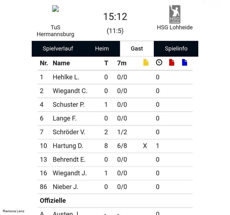This screenshot has width=230, height=215.
Task: Click the two-minute suspension clock icon
Action: click(159, 62)
